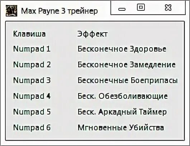Toggle 'Бесконечное Замедление' cheat

pyautogui.click(x=127, y=65)
